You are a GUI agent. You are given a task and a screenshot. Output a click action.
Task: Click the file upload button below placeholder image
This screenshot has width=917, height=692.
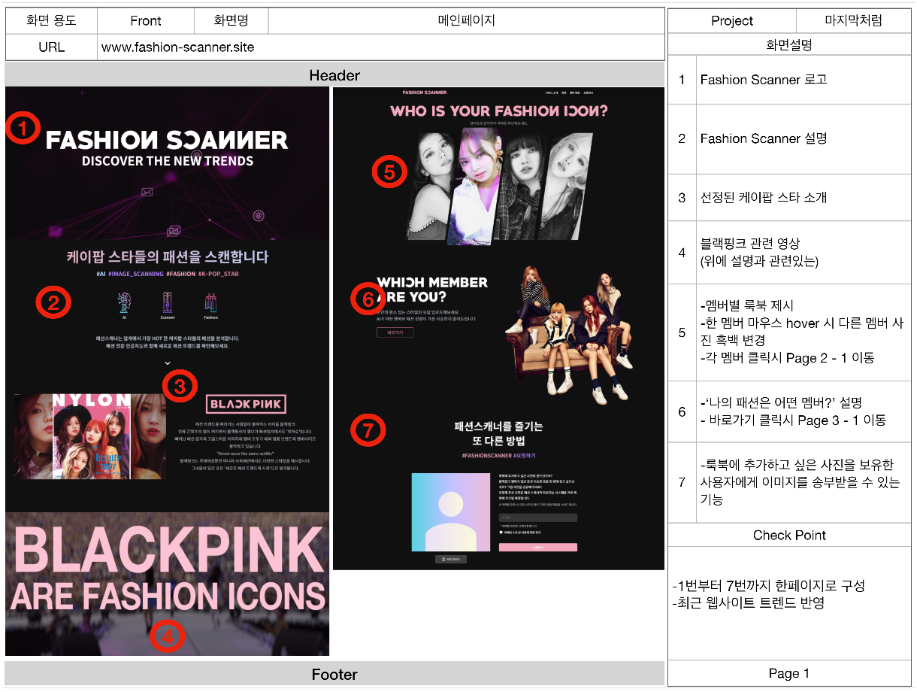(451, 559)
